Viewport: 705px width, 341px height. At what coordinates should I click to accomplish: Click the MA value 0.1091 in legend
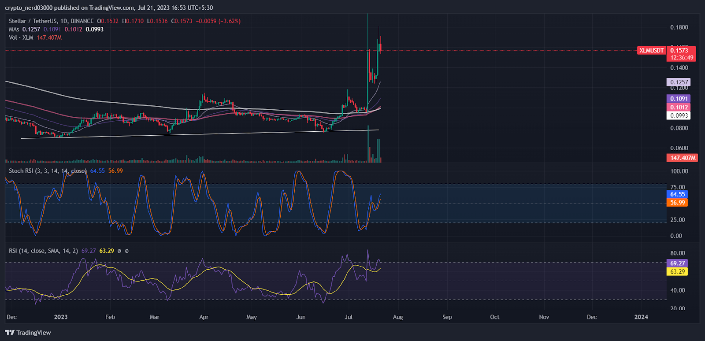tap(52, 30)
